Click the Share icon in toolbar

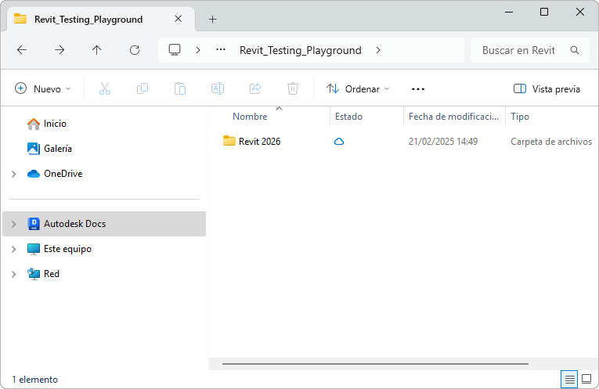[255, 89]
